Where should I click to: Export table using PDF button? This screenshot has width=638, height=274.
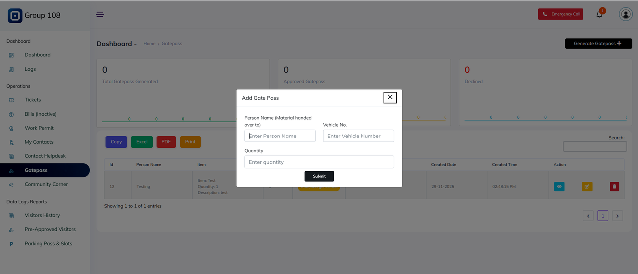tap(166, 142)
